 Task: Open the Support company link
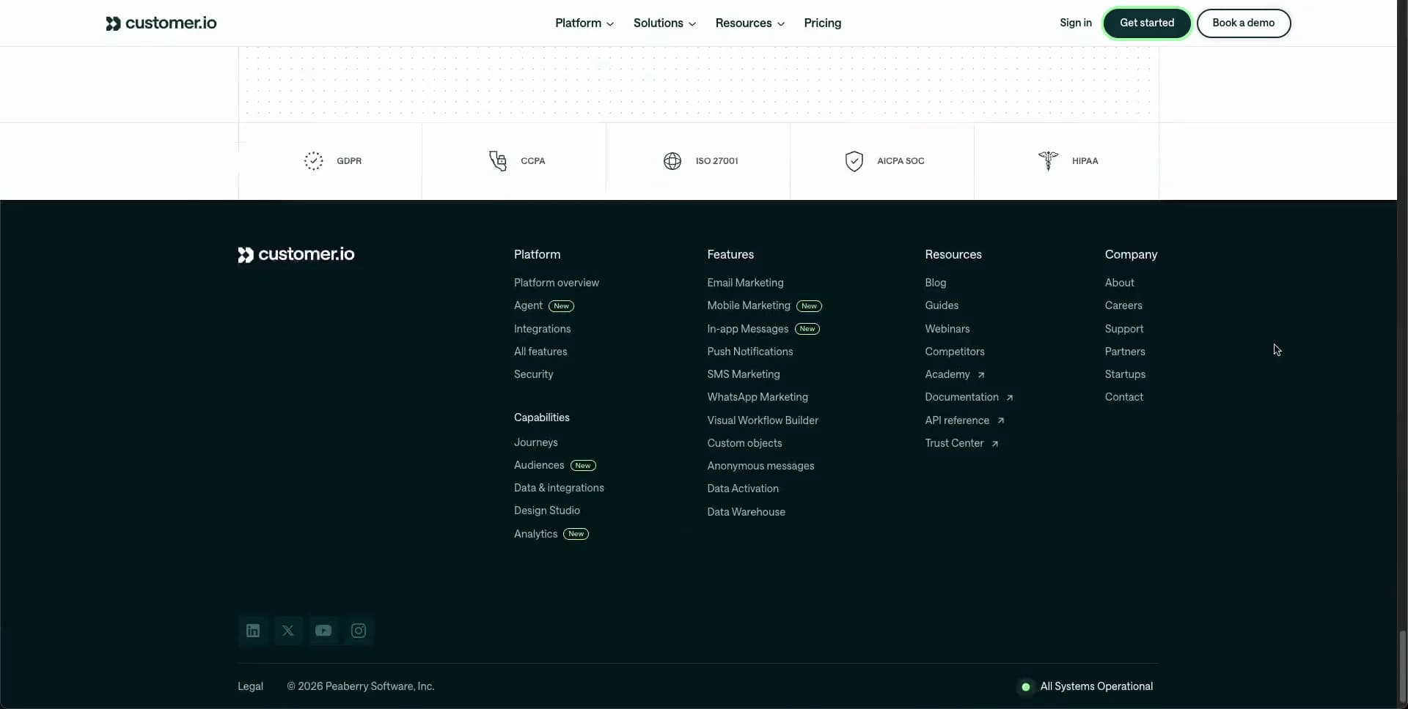click(x=1124, y=329)
